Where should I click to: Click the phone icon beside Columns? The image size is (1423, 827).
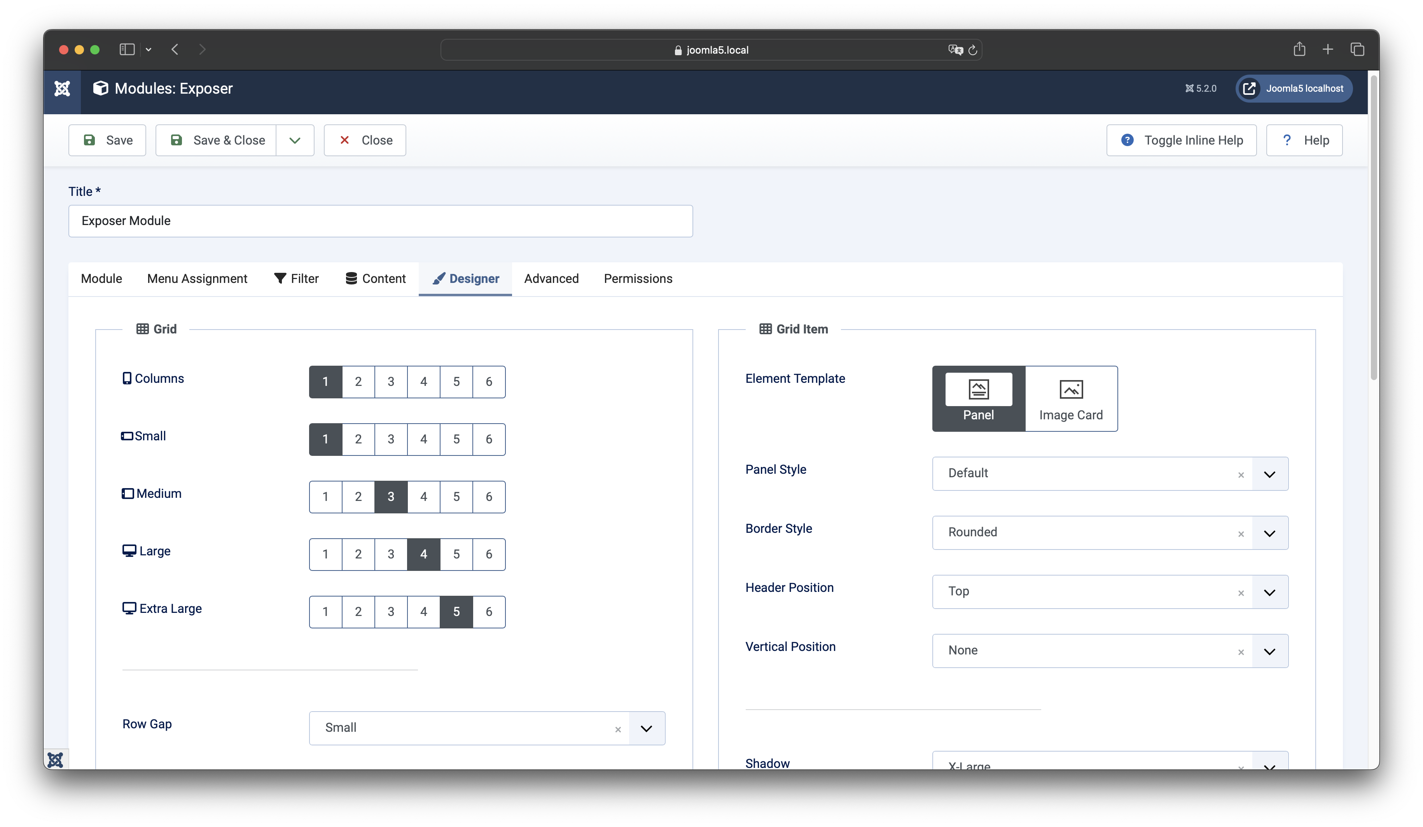click(x=127, y=378)
